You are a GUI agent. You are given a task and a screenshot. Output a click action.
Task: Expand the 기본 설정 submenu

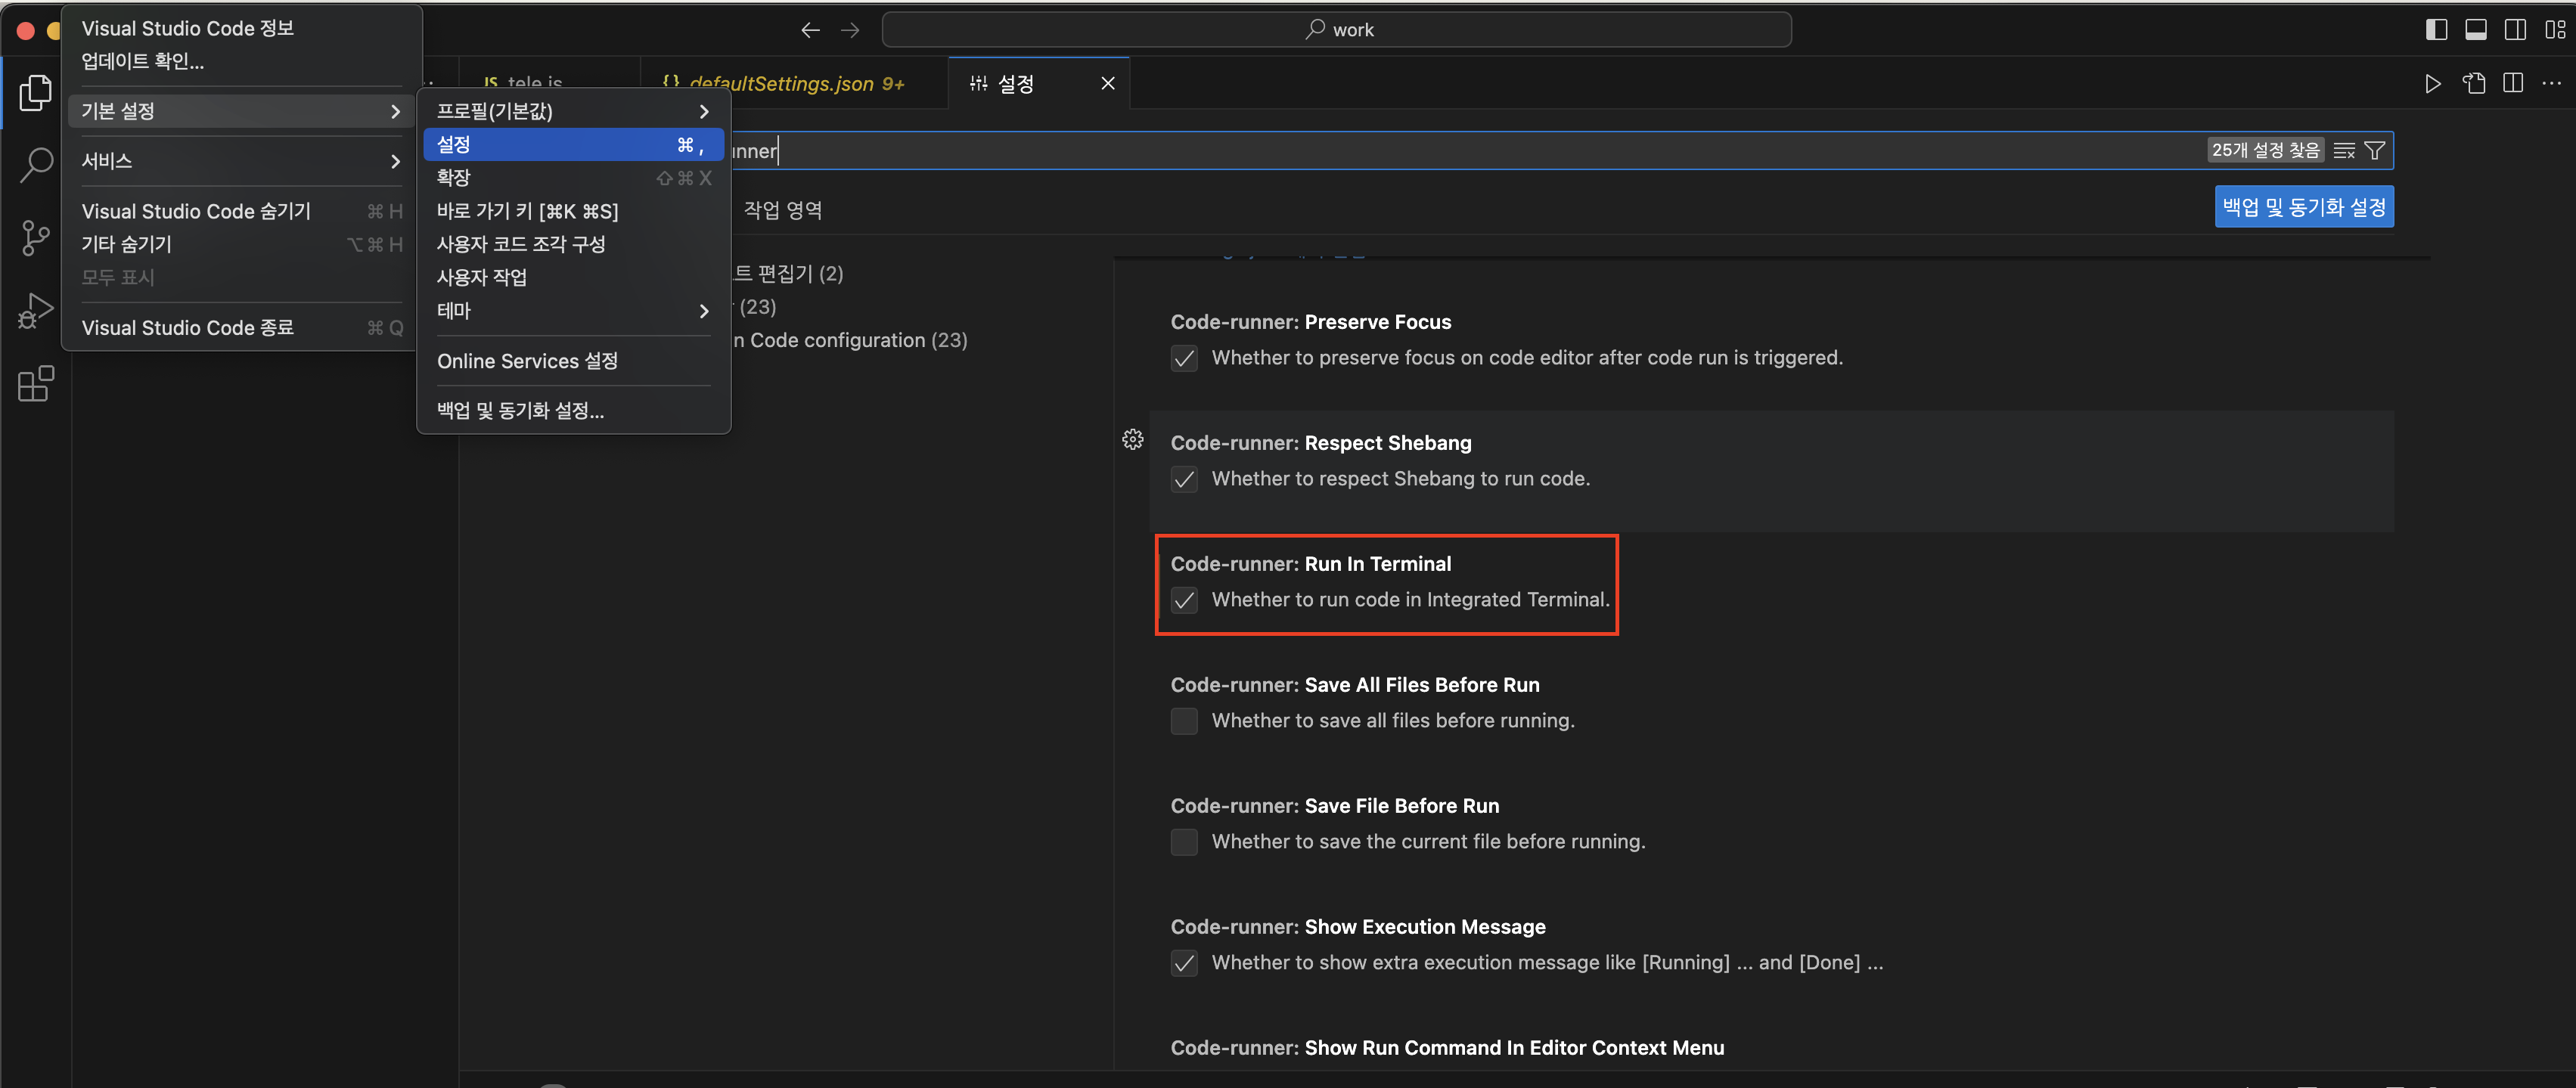pyautogui.click(x=241, y=111)
